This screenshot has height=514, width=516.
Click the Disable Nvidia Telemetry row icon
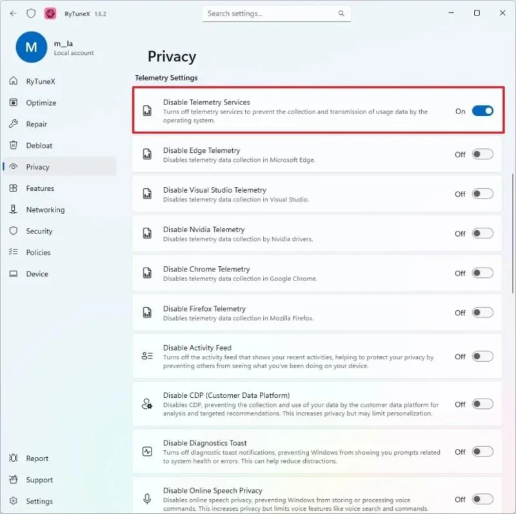[147, 233]
